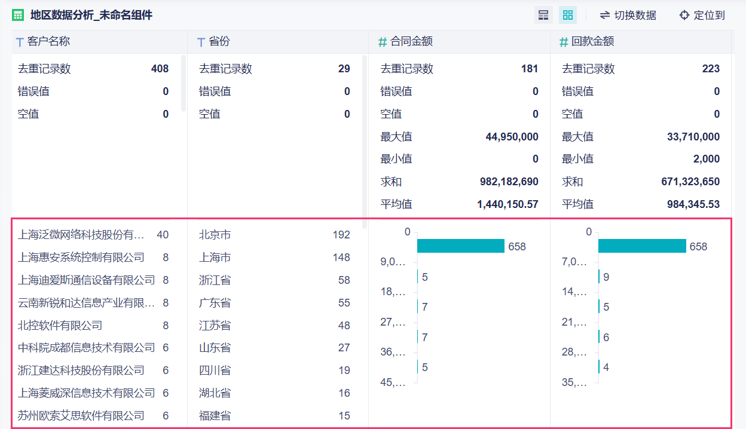Click the green spreadsheet icon in the title bar
746x429 pixels.
pos(17,14)
